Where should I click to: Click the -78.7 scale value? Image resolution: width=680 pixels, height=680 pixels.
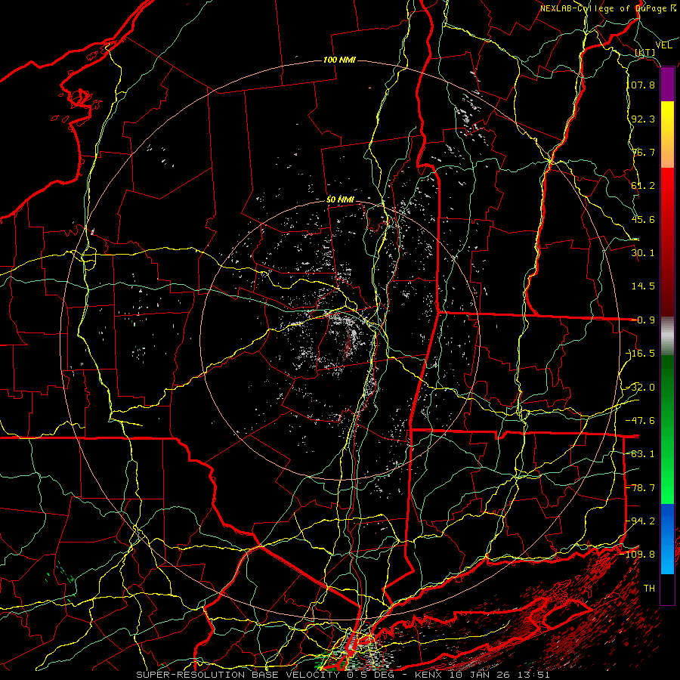(x=641, y=488)
